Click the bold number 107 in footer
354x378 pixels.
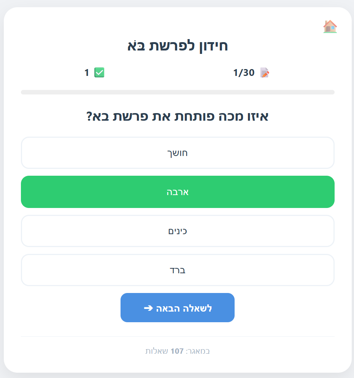click(177, 351)
